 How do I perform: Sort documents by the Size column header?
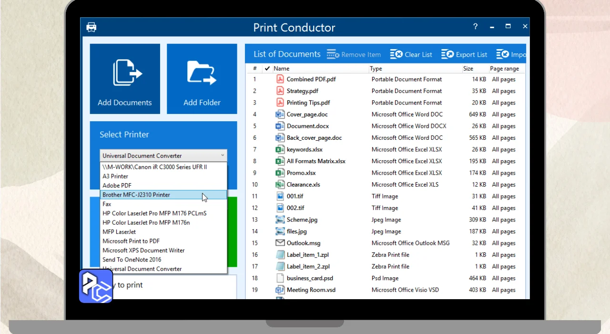coord(468,68)
